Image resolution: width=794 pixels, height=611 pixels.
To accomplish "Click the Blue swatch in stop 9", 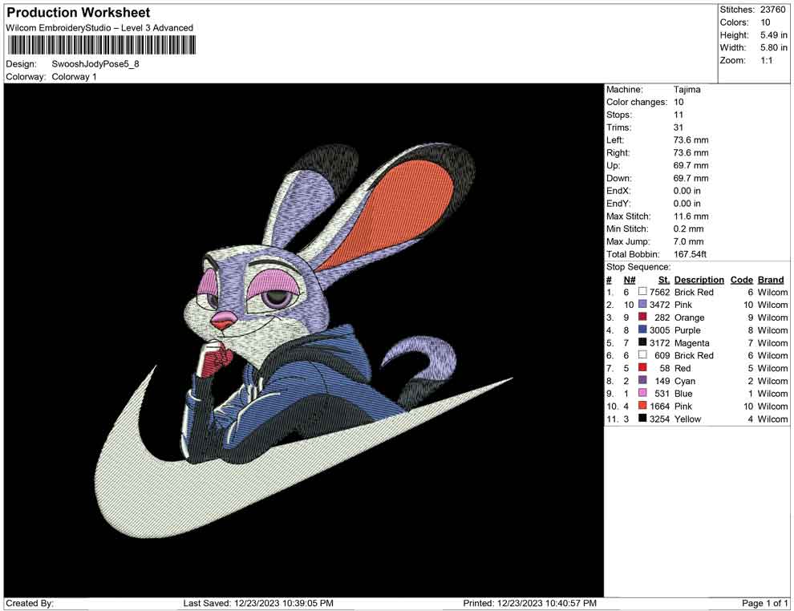I will [642, 394].
